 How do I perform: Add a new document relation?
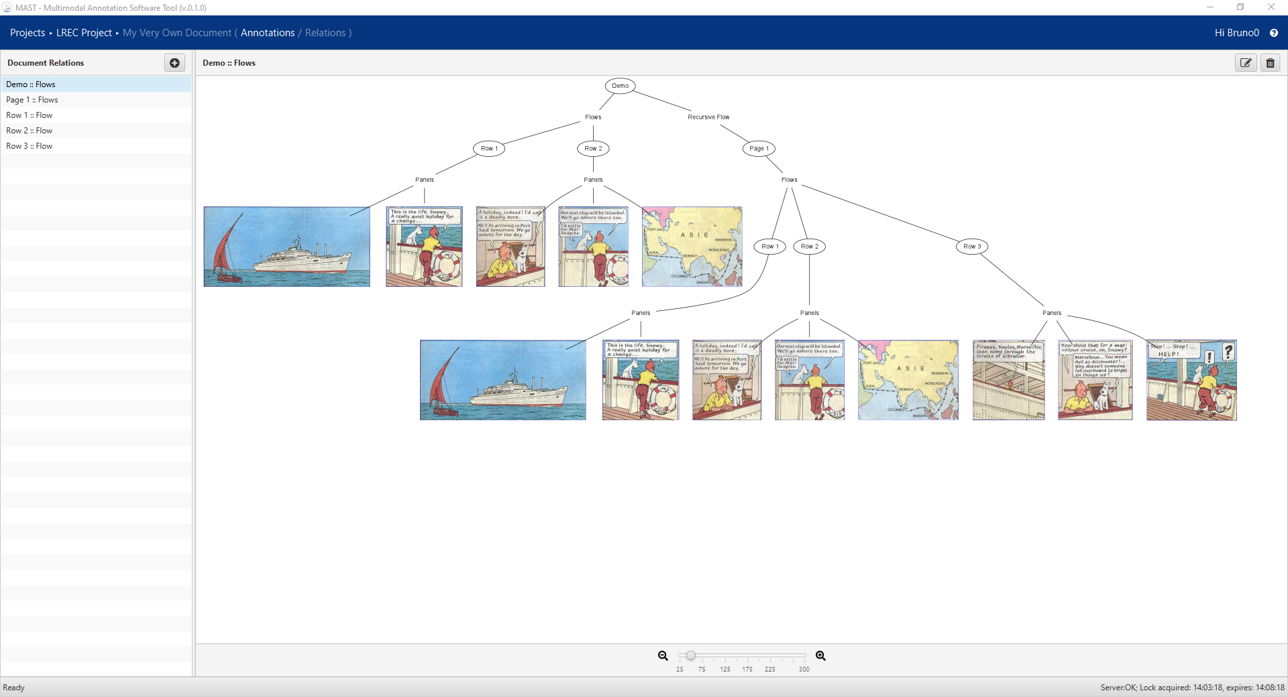(x=174, y=63)
